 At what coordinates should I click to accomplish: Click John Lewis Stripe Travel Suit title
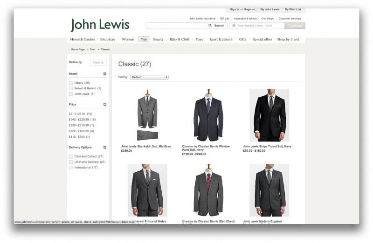click(x=267, y=146)
